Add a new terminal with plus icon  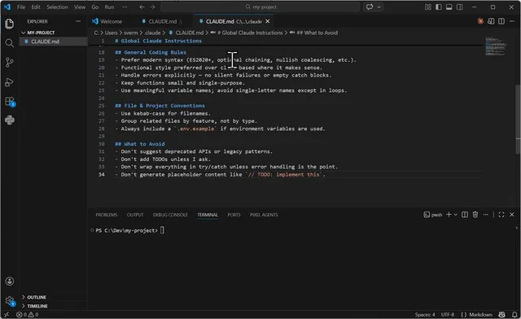pyautogui.click(x=449, y=215)
